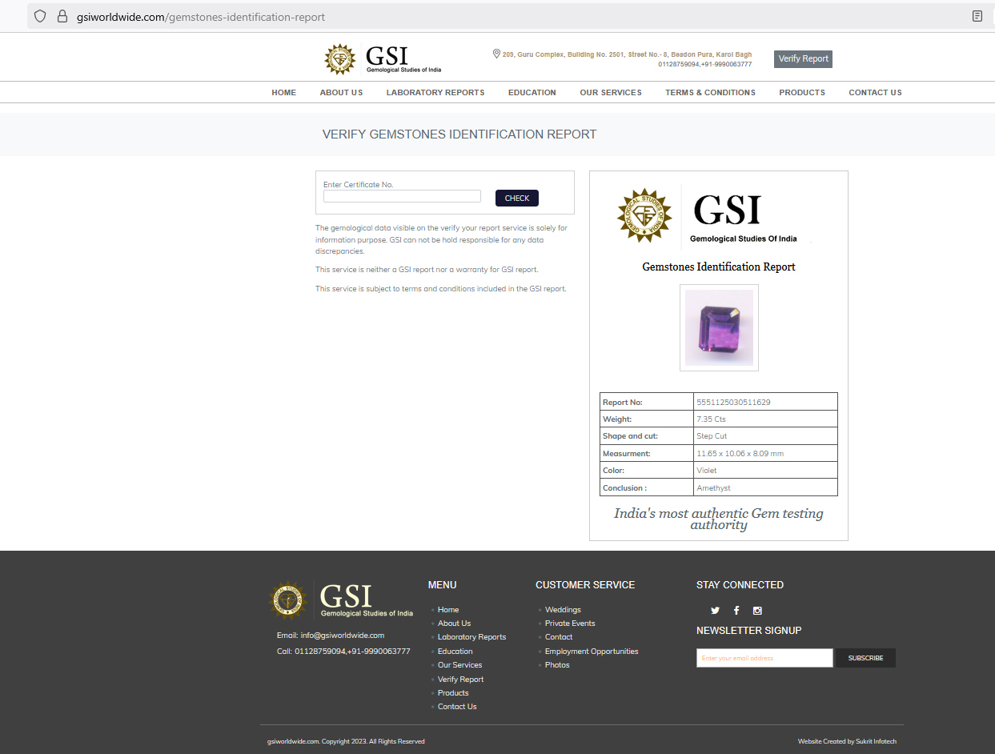Click the browser URL address bar
Viewport: 995px width, 754px height.
coord(512,16)
